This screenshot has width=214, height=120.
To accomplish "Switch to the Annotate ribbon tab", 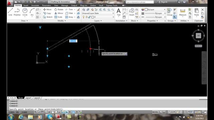I will click(x=35, y=5).
